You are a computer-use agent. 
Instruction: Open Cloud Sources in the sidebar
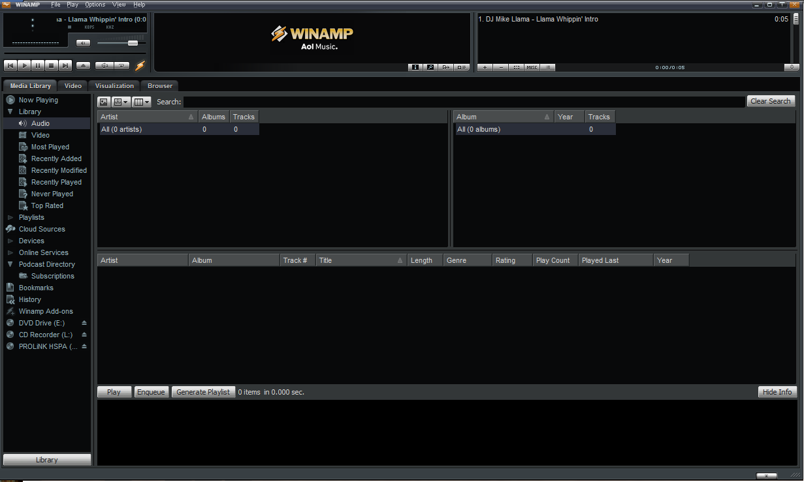42,229
